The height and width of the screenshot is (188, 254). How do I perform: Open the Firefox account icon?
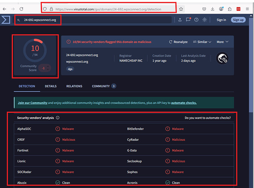(x=221, y=9)
